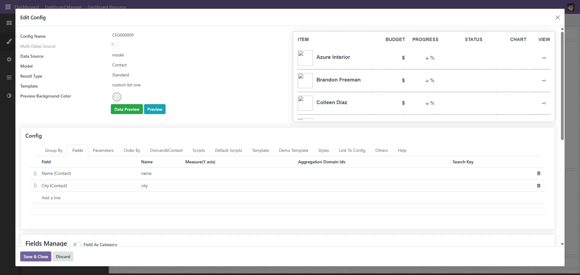Image resolution: width=580 pixels, height=275 pixels.
Task: Open the paintbrush icon in left sidebar
Action: coord(9,41)
